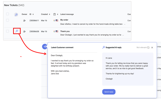Sort tickets by Created date arrows
Screen dimensions: 161x99
[x=49, y=14]
